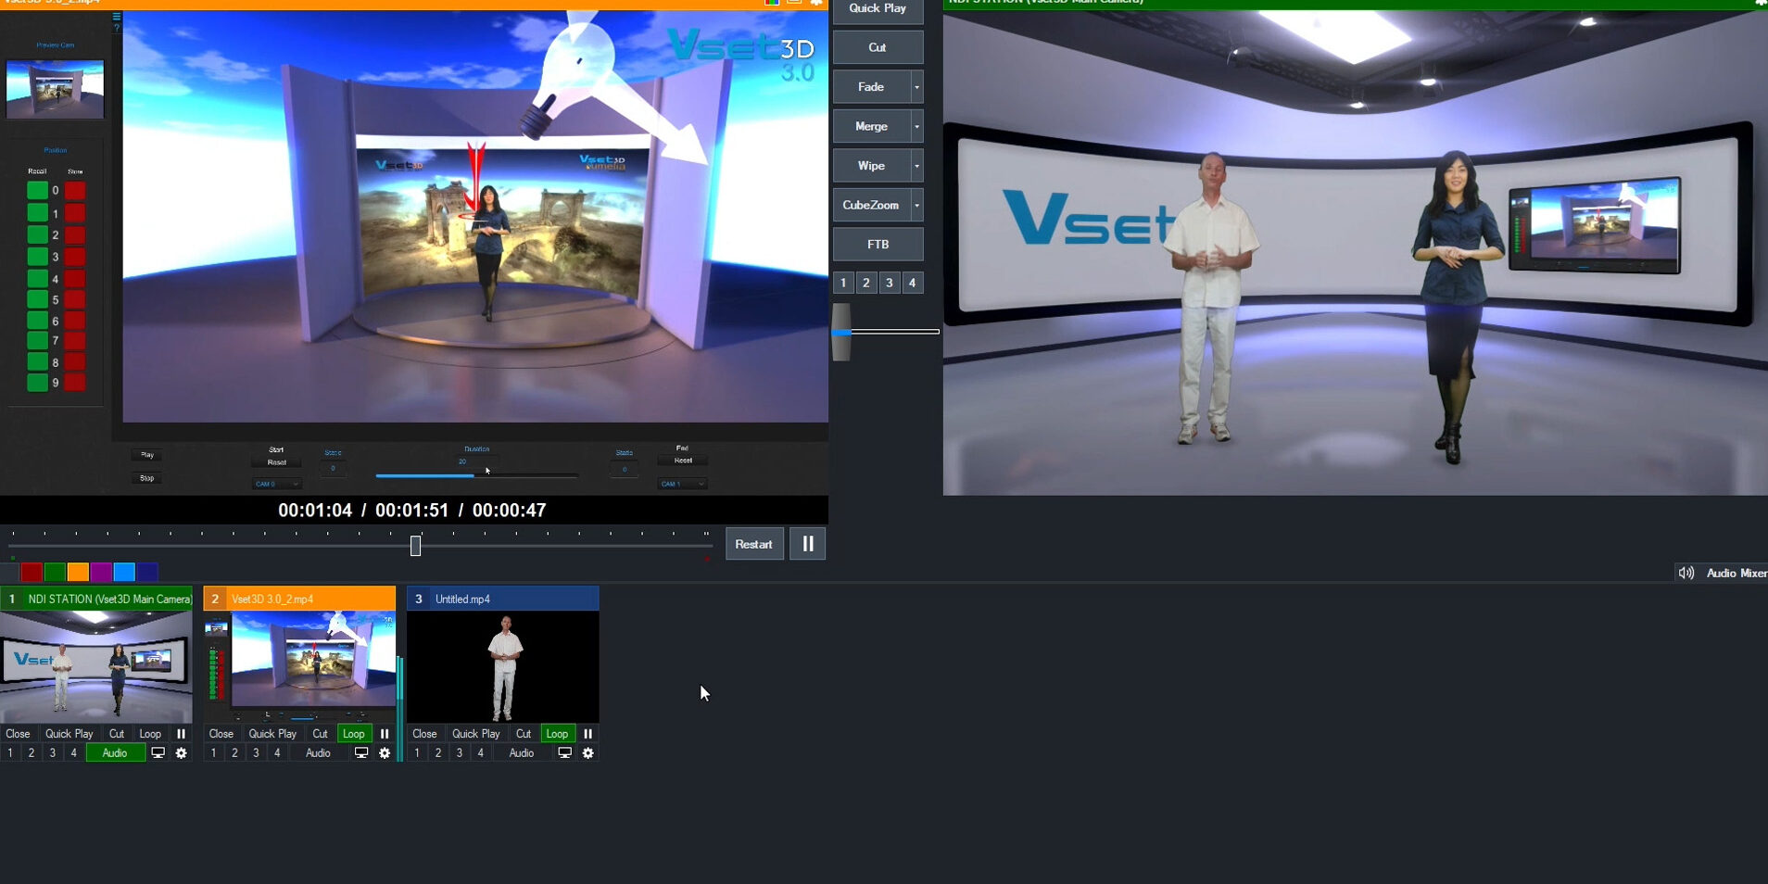
Task: Open the Fade transition dropdown arrow
Action: pos(917,87)
